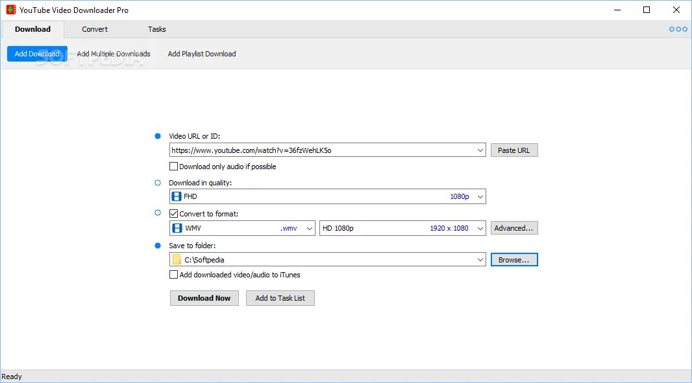The image size is (692, 383).
Task: Enable Add downloaded video/audio to iTunes
Action: click(x=174, y=275)
